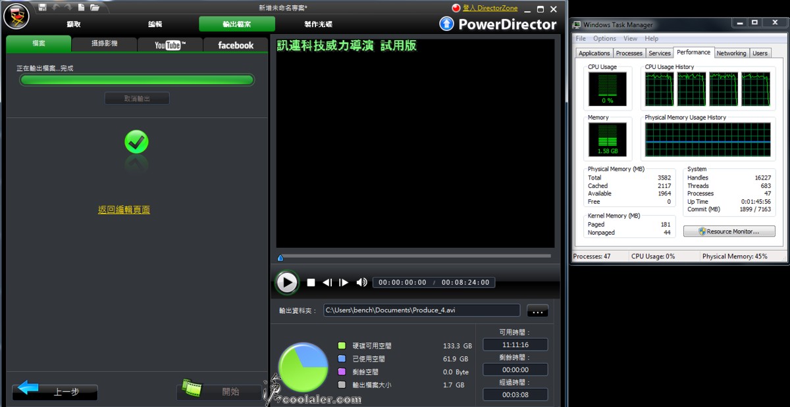
Task: Open the Options menu in Task Manager
Action: (604, 39)
